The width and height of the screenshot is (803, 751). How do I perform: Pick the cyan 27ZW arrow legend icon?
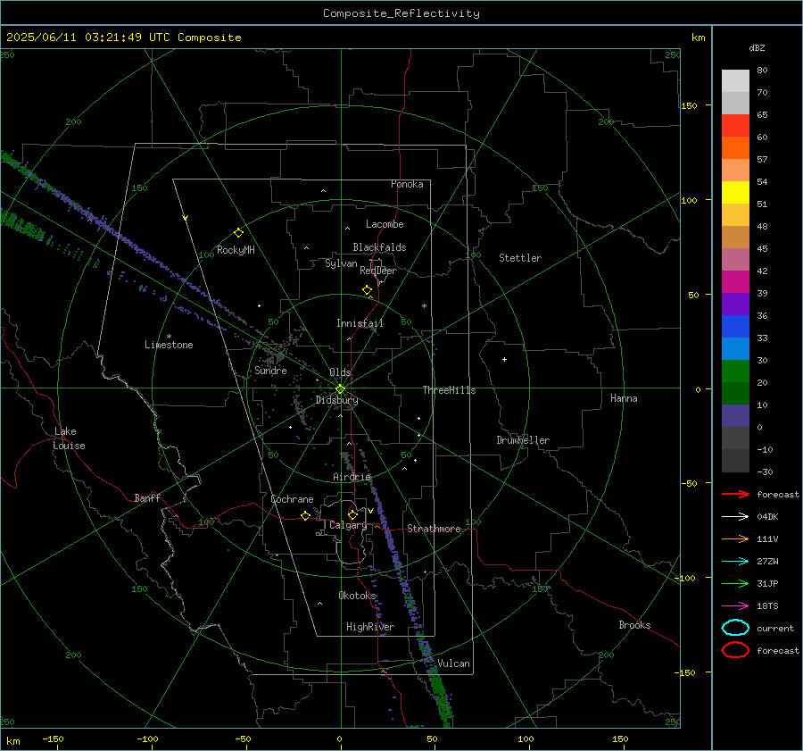(x=735, y=562)
